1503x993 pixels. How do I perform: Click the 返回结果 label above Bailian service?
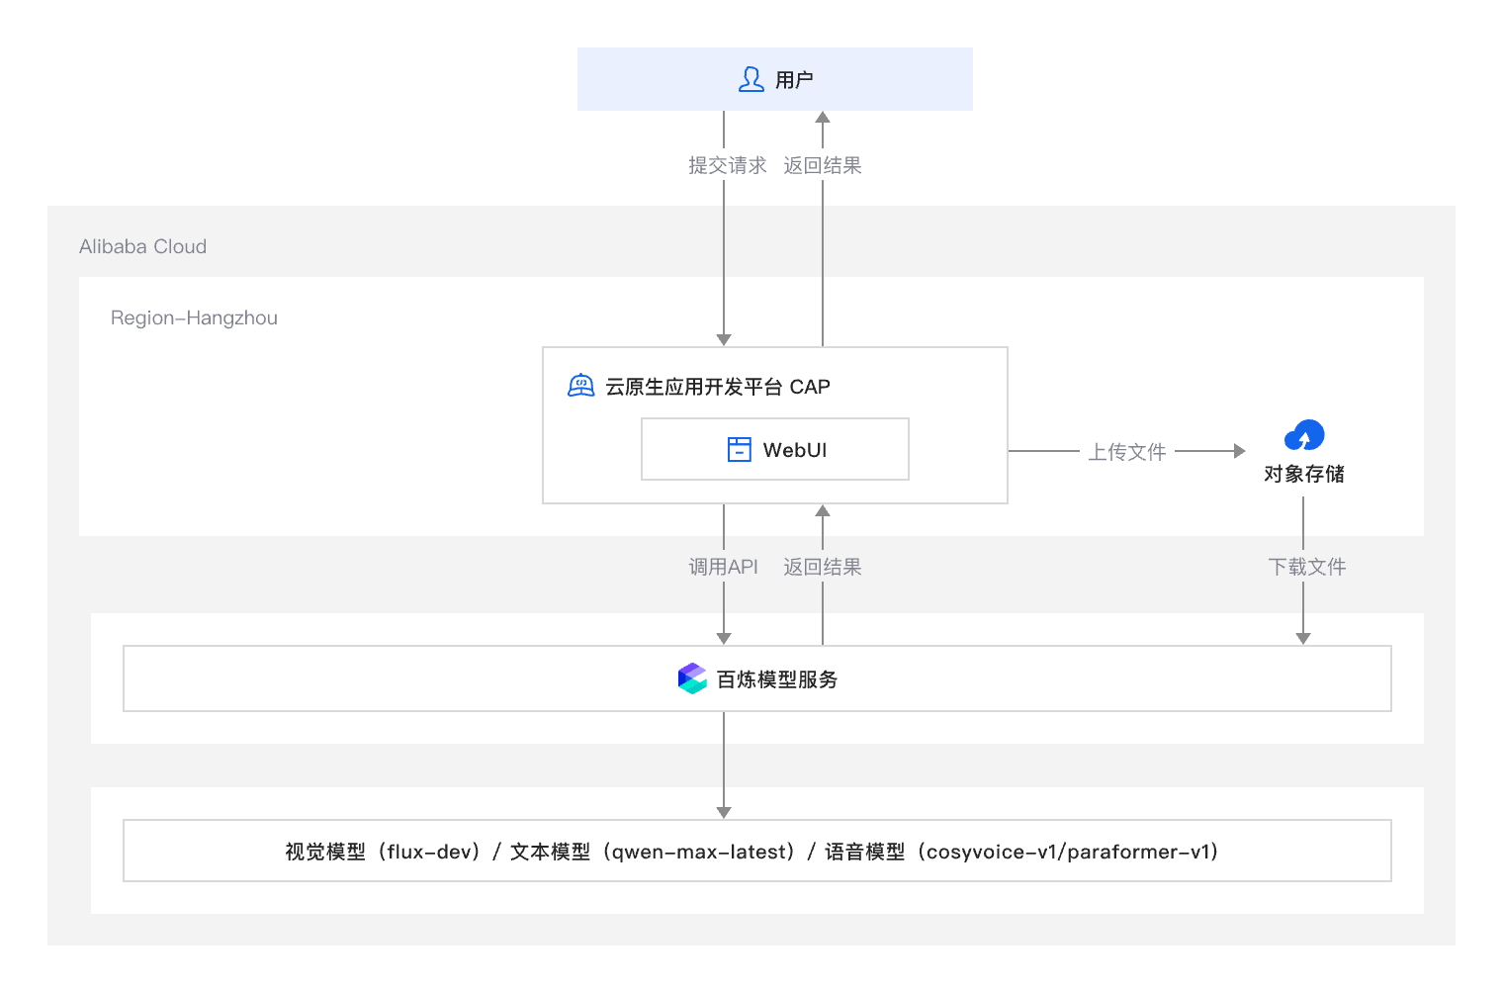(x=823, y=567)
